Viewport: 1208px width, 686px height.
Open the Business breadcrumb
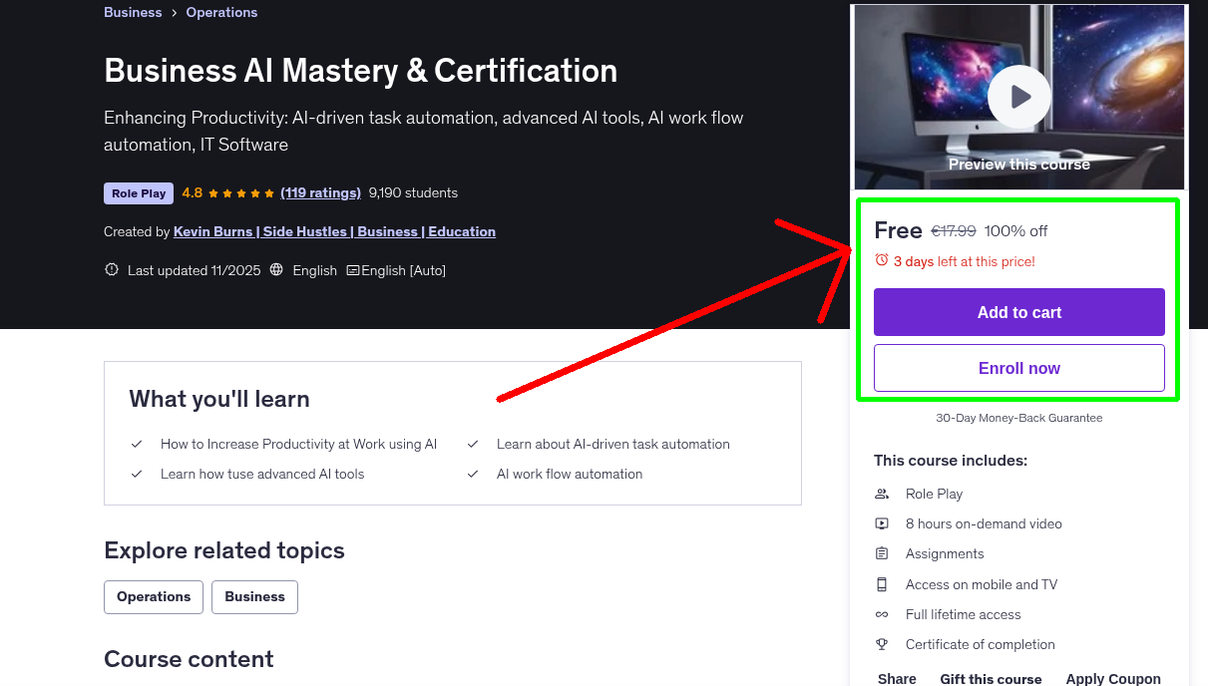click(x=133, y=12)
